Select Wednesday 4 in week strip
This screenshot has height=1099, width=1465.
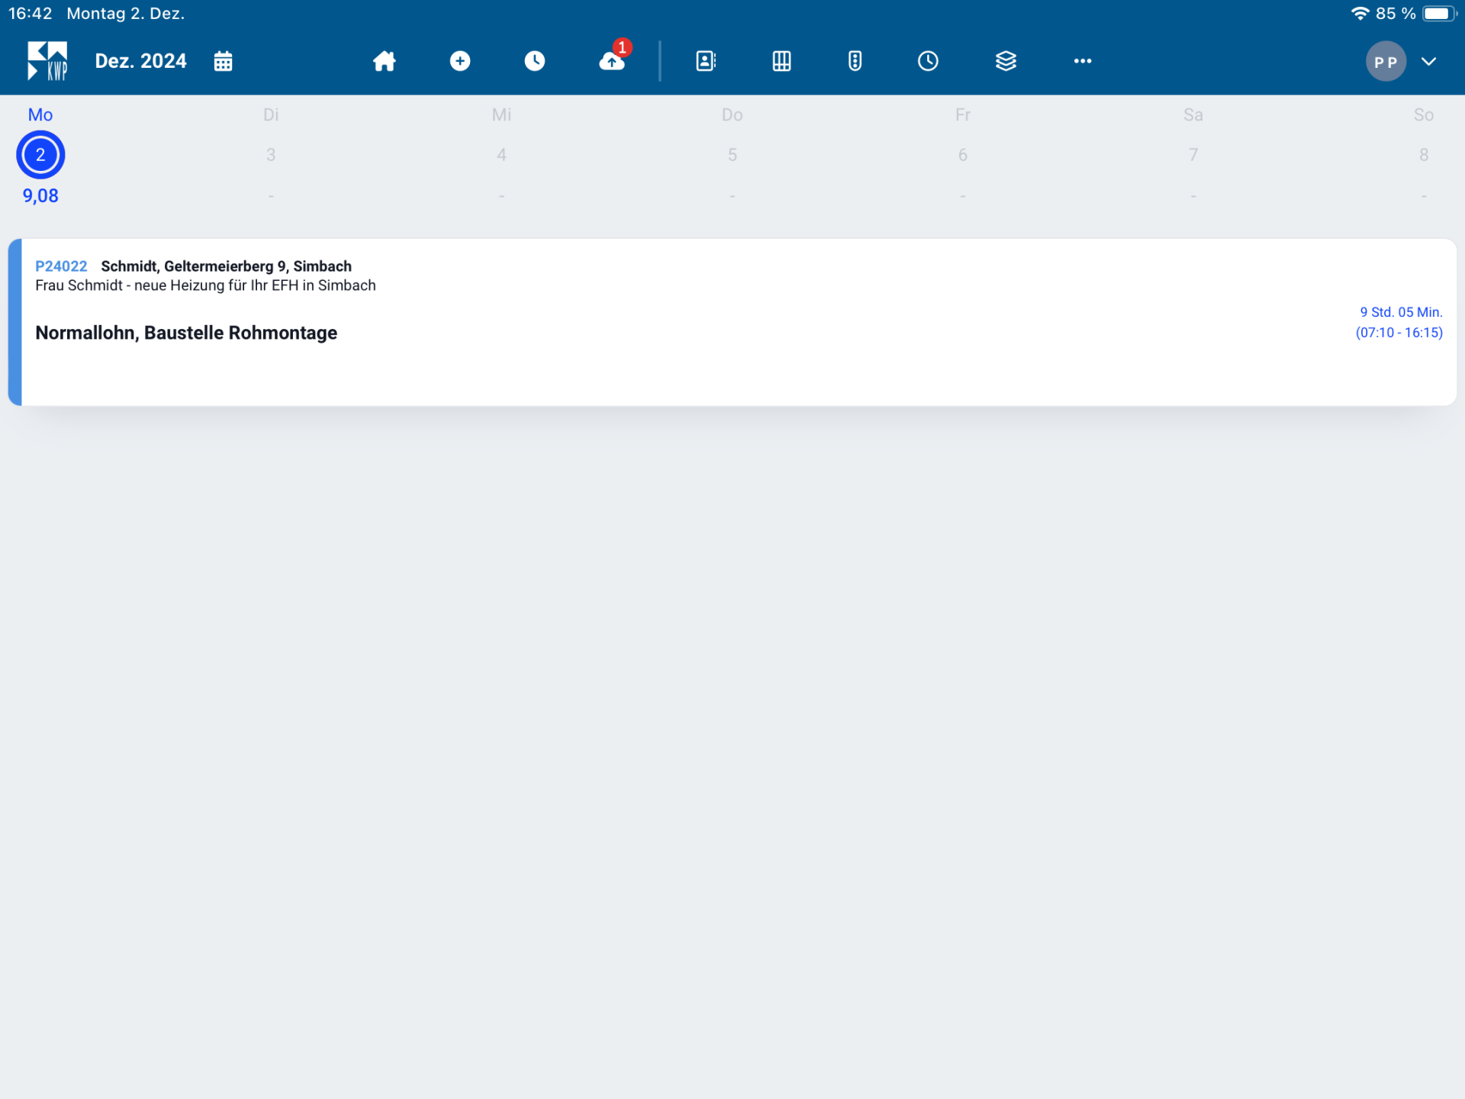501,155
